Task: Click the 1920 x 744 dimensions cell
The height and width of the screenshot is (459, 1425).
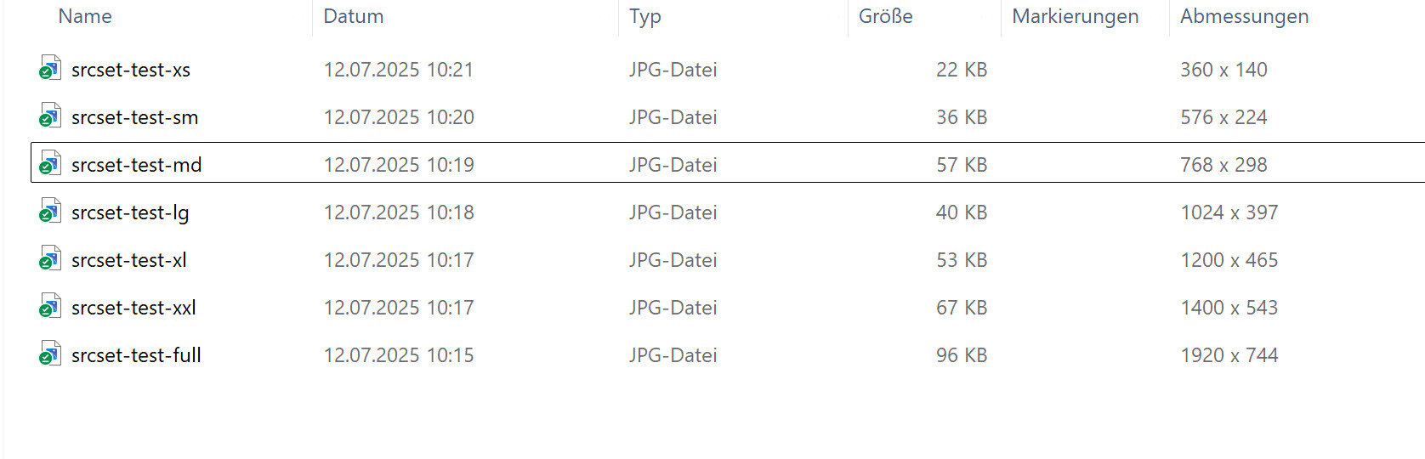Action: tap(1229, 355)
